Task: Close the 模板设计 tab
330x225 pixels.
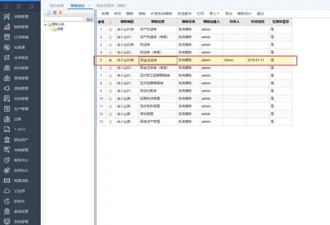Action: 89,6
